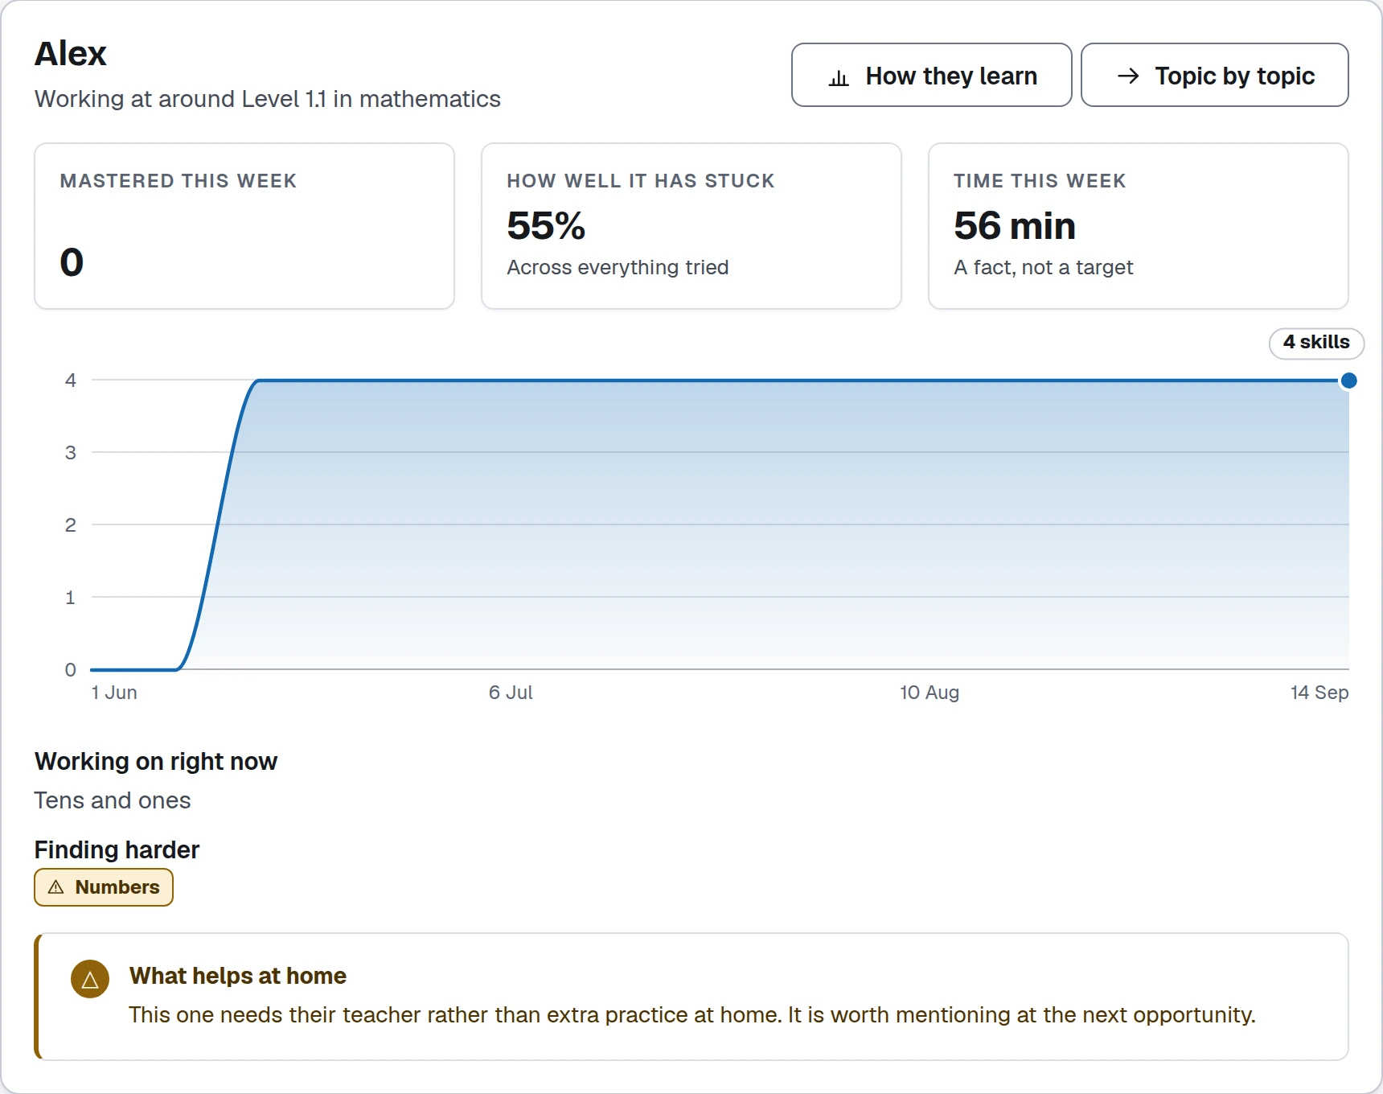Click the 'Finding harder' heading
The image size is (1383, 1094).
(x=117, y=849)
